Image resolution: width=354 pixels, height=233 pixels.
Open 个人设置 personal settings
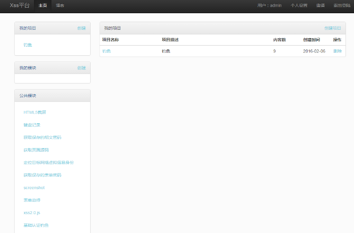(x=299, y=6)
